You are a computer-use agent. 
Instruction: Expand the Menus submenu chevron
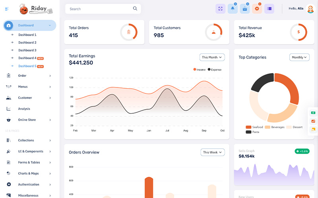click(50, 87)
